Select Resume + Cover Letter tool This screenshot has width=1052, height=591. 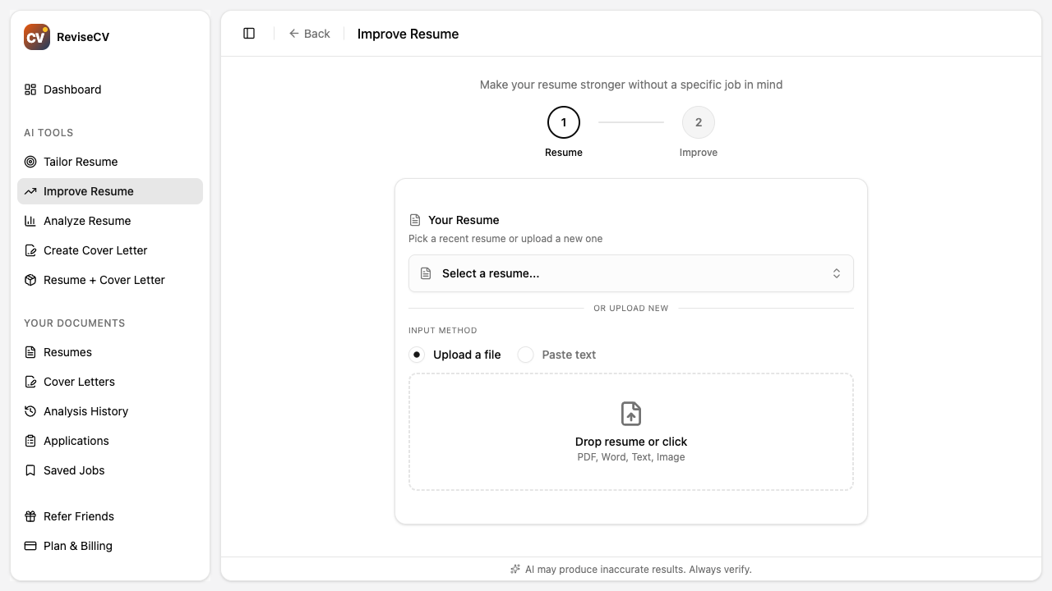pos(104,280)
